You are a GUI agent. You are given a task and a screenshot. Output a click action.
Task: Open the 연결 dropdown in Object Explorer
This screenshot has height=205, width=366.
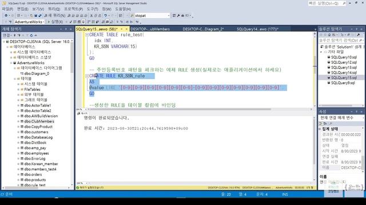[7, 35]
